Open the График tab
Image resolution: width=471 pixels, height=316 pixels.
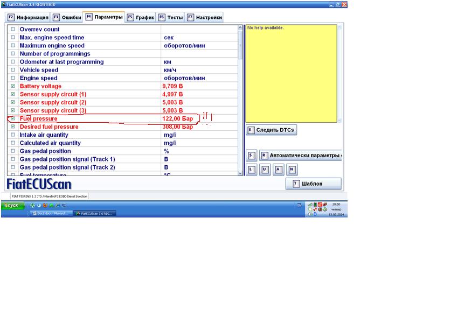[x=141, y=17]
